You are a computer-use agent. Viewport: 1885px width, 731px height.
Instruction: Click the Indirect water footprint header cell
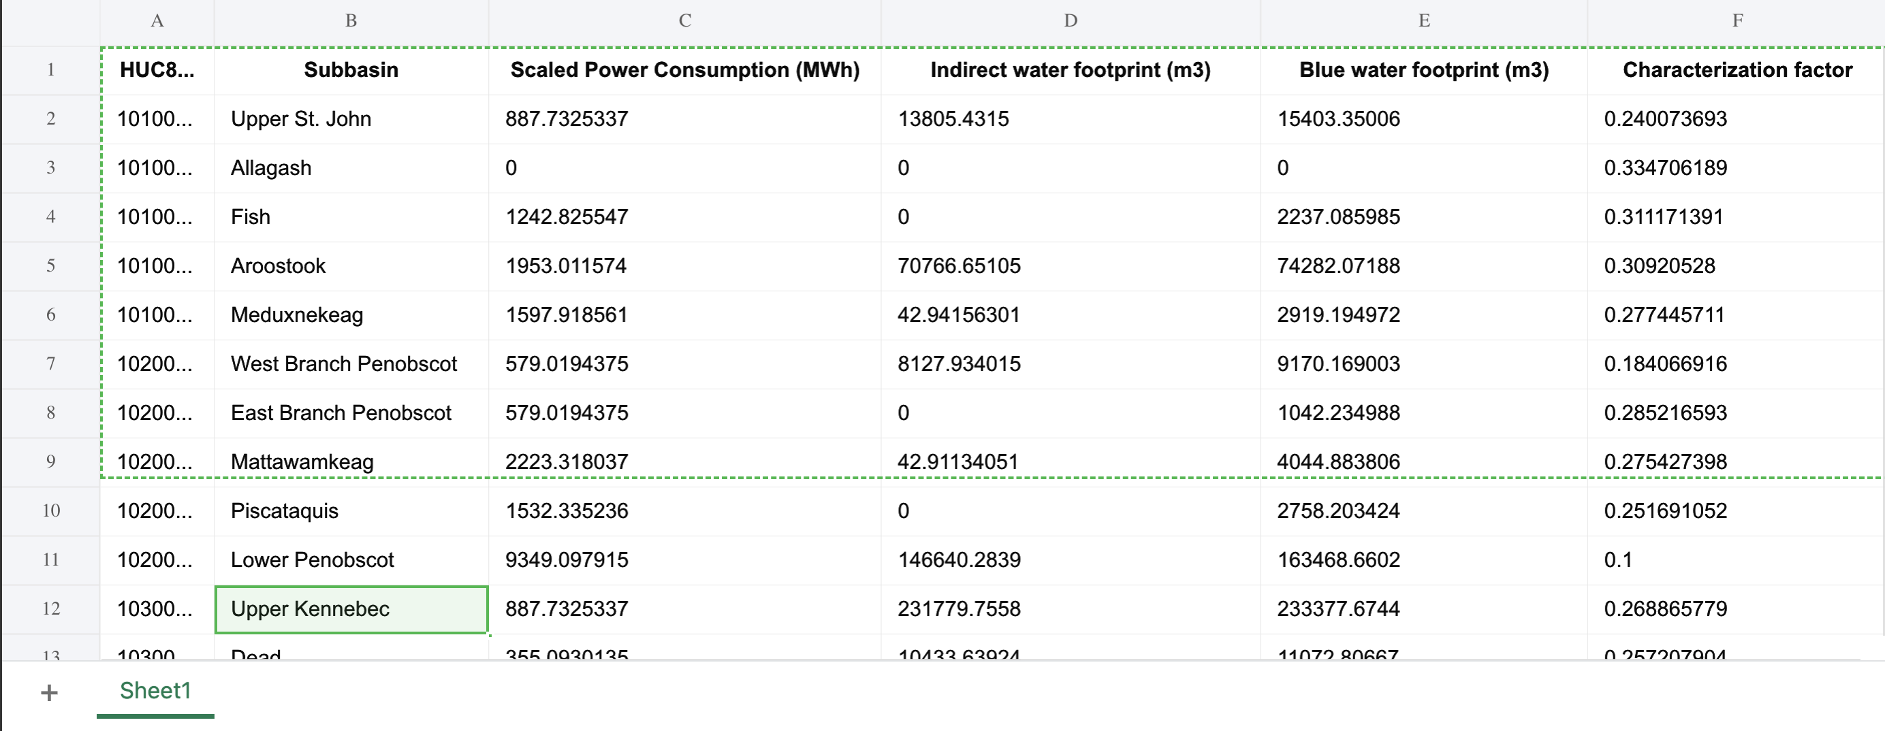(x=1070, y=70)
